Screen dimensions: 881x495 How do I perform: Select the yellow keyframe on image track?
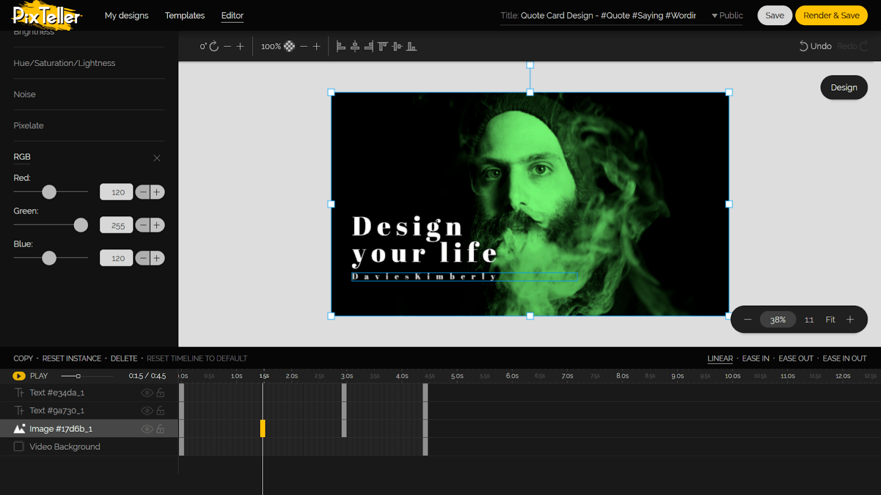tap(263, 428)
